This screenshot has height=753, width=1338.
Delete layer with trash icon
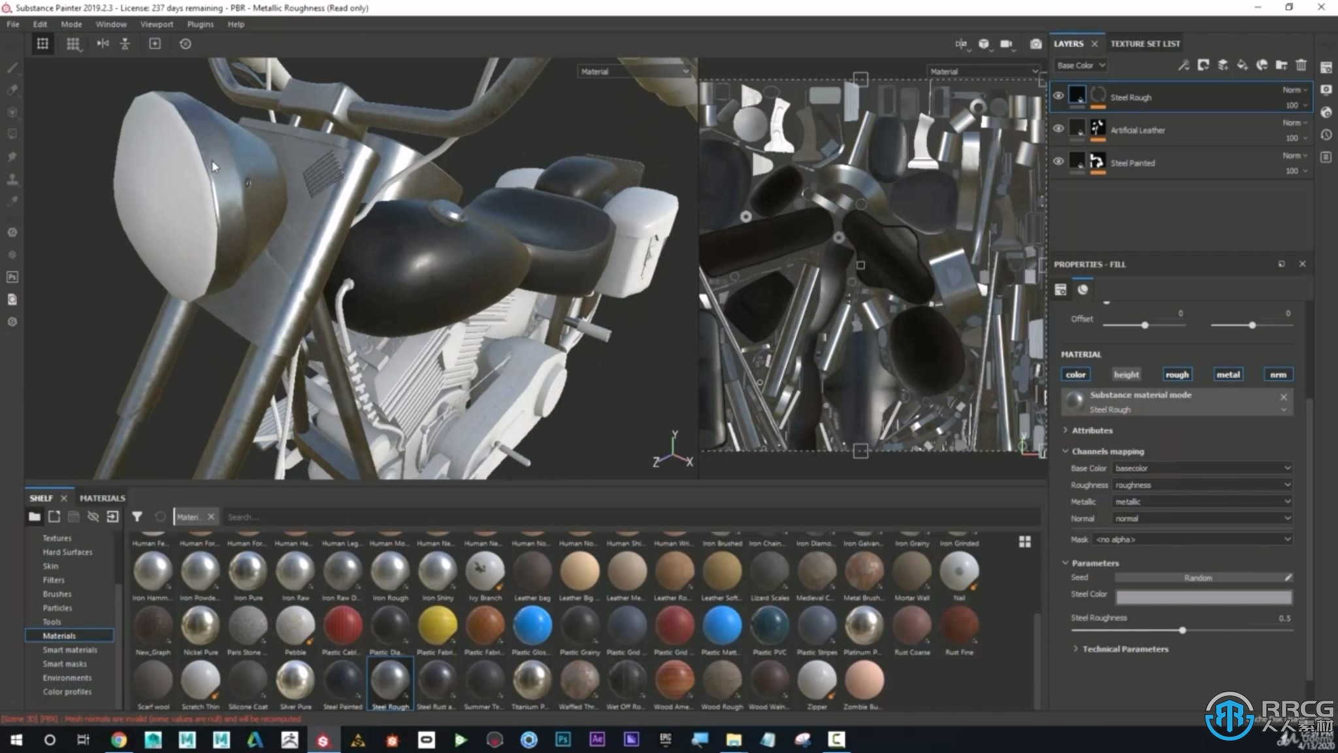click(1301, 65)
